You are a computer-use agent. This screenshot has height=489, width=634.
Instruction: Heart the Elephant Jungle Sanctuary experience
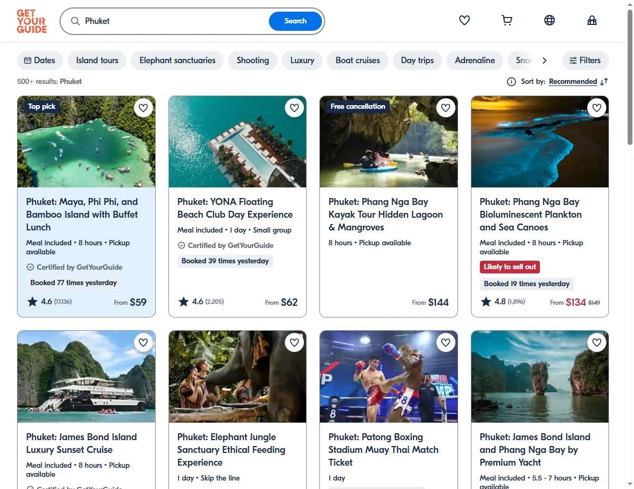[294, 342]
